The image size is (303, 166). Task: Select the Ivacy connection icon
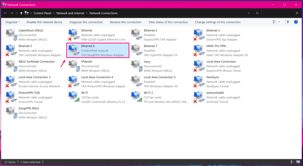(137, 66)
